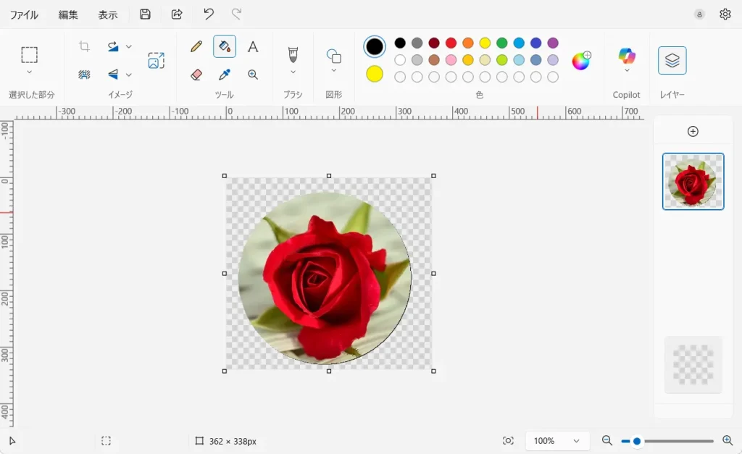
Task: Click the transparent background layer thumbnail
Action: coord(693,365)
